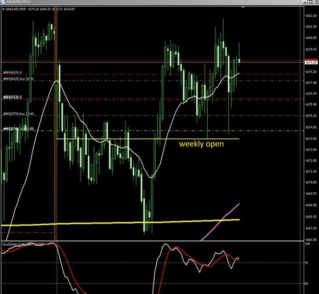
Task: Click the 1682.10 price scale label
Action: [x=311, y=16]
